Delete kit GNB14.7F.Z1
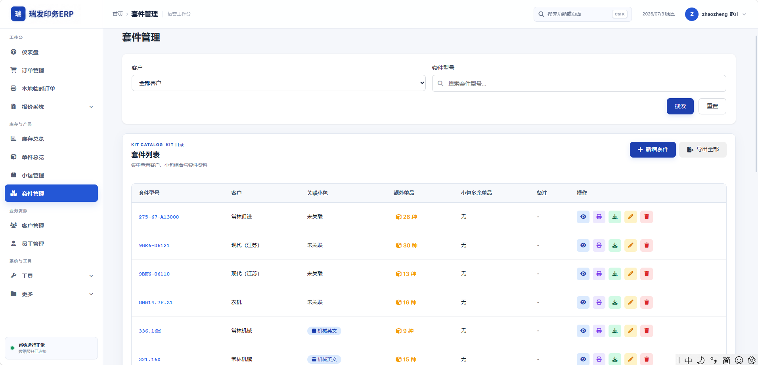This screenshot has width=758, height=365. 647,302
